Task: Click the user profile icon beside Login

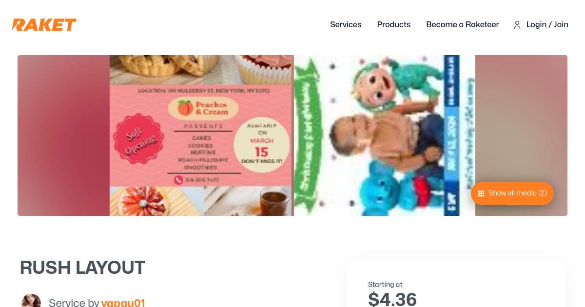Action: [x=517, y=25]
